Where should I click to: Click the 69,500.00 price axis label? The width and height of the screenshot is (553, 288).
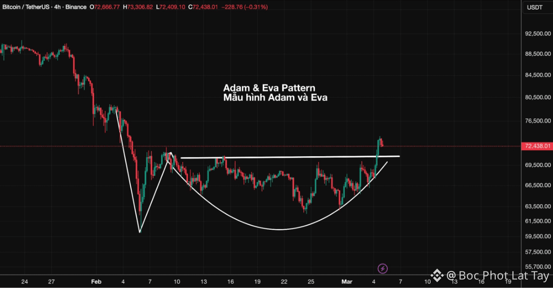[x=538, y=165]
